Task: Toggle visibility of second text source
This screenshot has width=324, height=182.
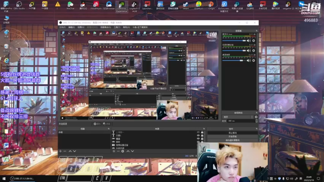Action: pos(198,135)
